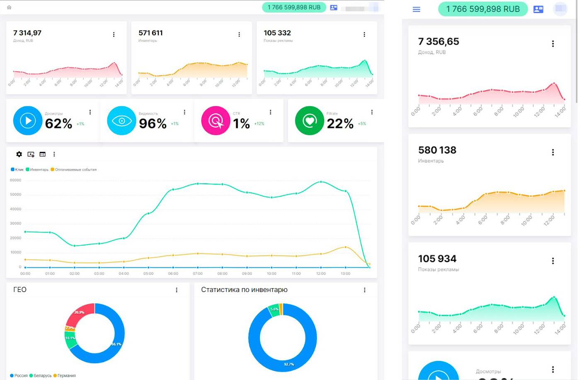Screen dimensions: 581x380
Task: Open kebab menu on the CTR 1% card
Action: [x=270, y=112]
